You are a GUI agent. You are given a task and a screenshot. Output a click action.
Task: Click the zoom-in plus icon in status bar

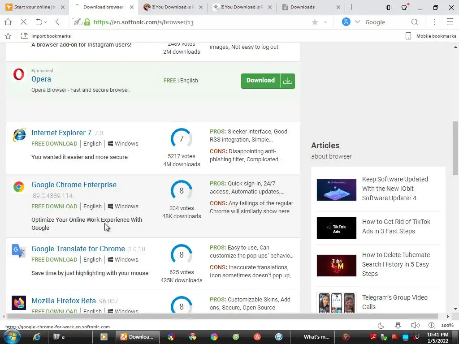pyautogui.click(x=432, y=325)
